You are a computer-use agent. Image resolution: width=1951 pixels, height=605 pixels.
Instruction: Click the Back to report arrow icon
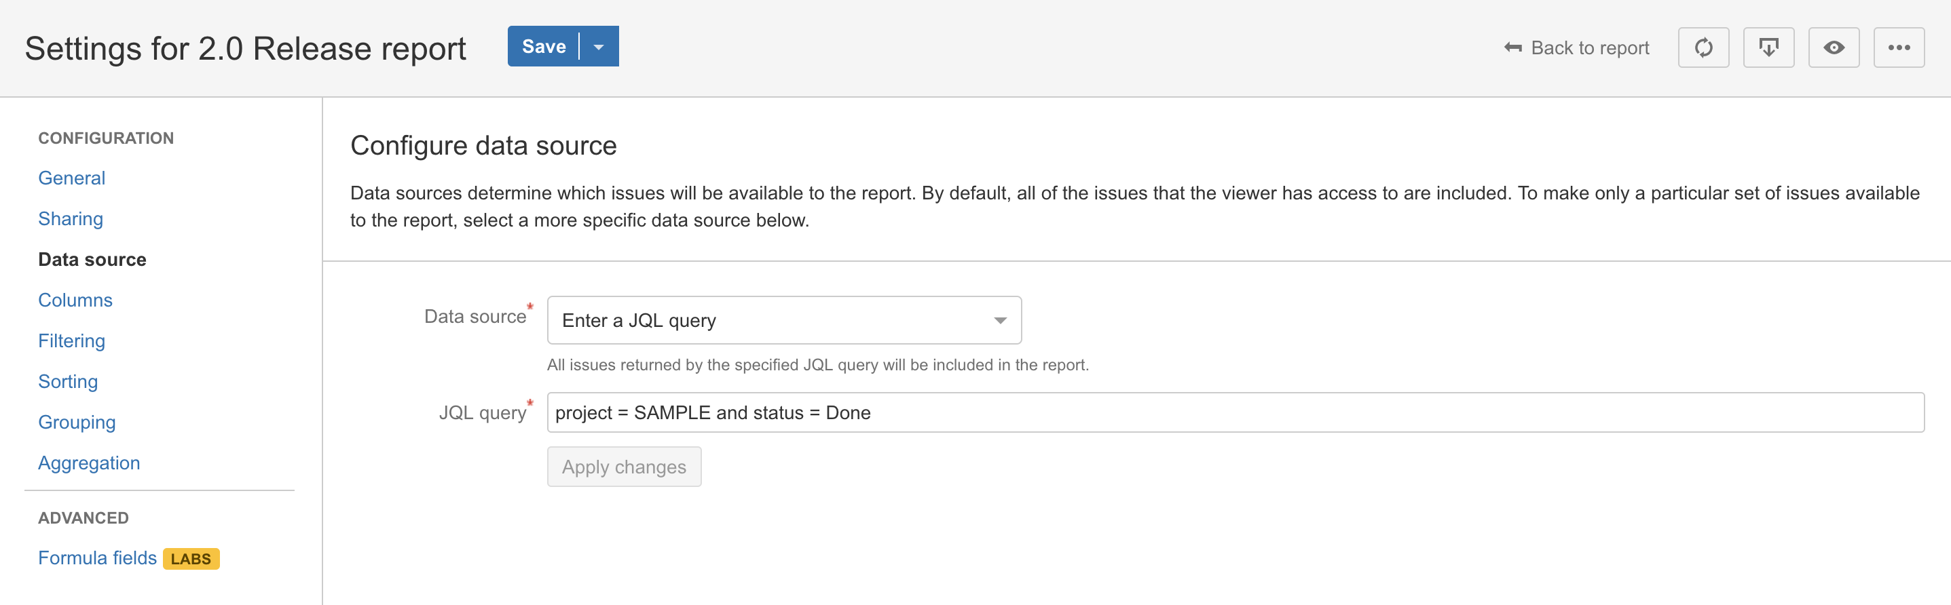click(1512, 47)
